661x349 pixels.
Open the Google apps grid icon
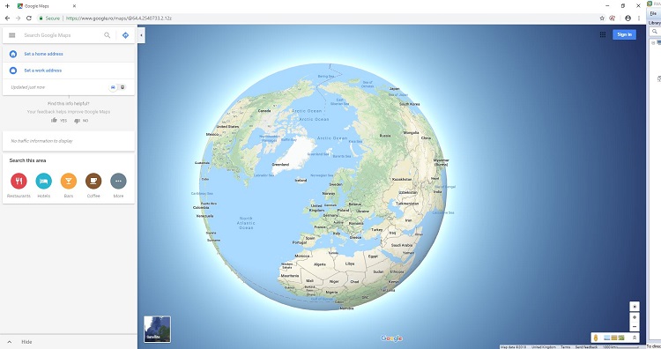603,34
